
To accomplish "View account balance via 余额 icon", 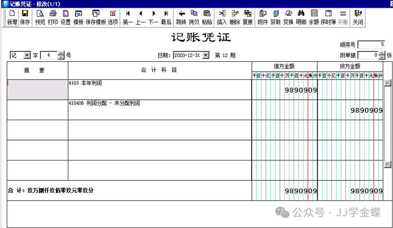I will (314, 17).
